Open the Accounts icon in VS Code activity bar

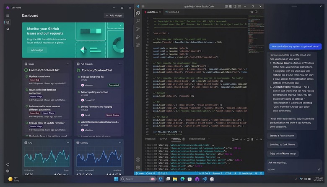[138, 159]
